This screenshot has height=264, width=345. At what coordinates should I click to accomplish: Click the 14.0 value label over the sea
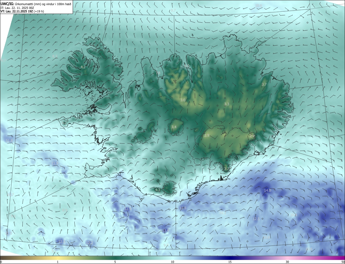click(267, 191)
